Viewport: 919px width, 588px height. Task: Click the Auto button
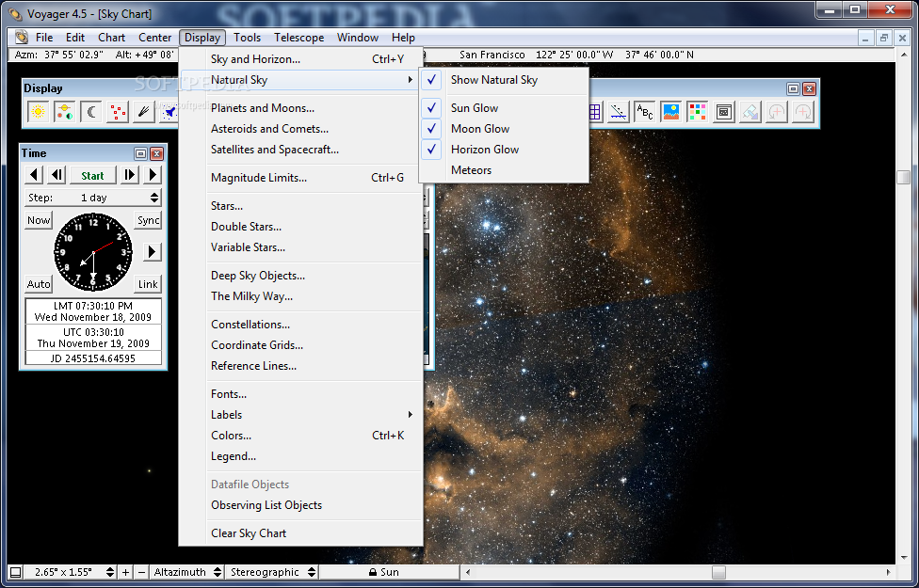point(39,284)
